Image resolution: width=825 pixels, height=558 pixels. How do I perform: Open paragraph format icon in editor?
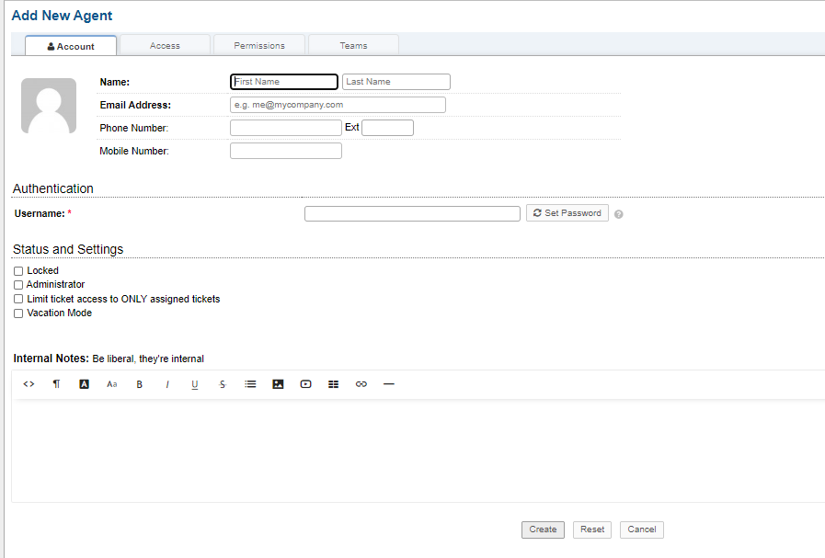[56, 384]
